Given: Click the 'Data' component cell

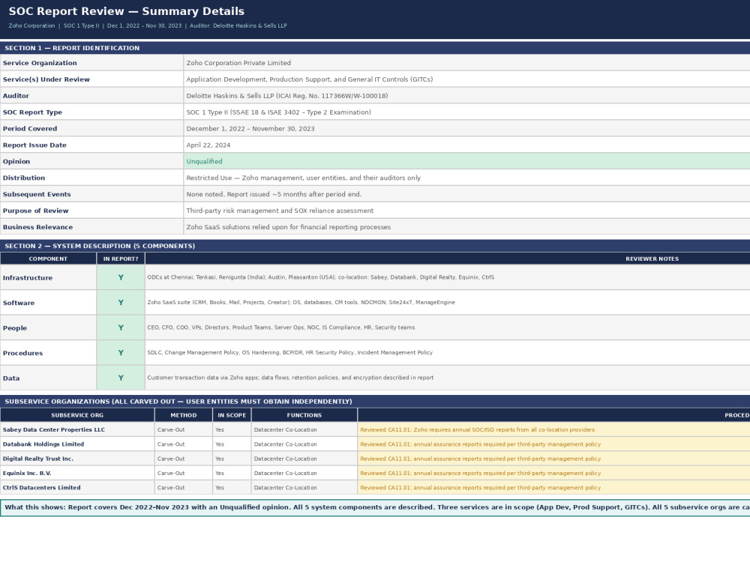Looking at the screenshot, I should tap(48, 378).
